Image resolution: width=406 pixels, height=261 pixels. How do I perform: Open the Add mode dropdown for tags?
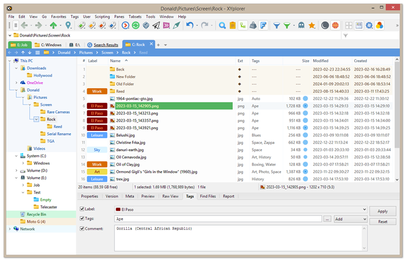click(364, 219)
